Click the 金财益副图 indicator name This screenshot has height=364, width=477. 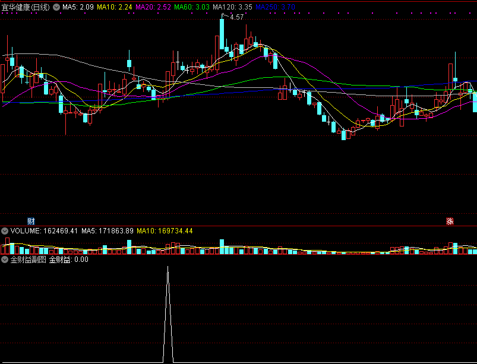28,259
